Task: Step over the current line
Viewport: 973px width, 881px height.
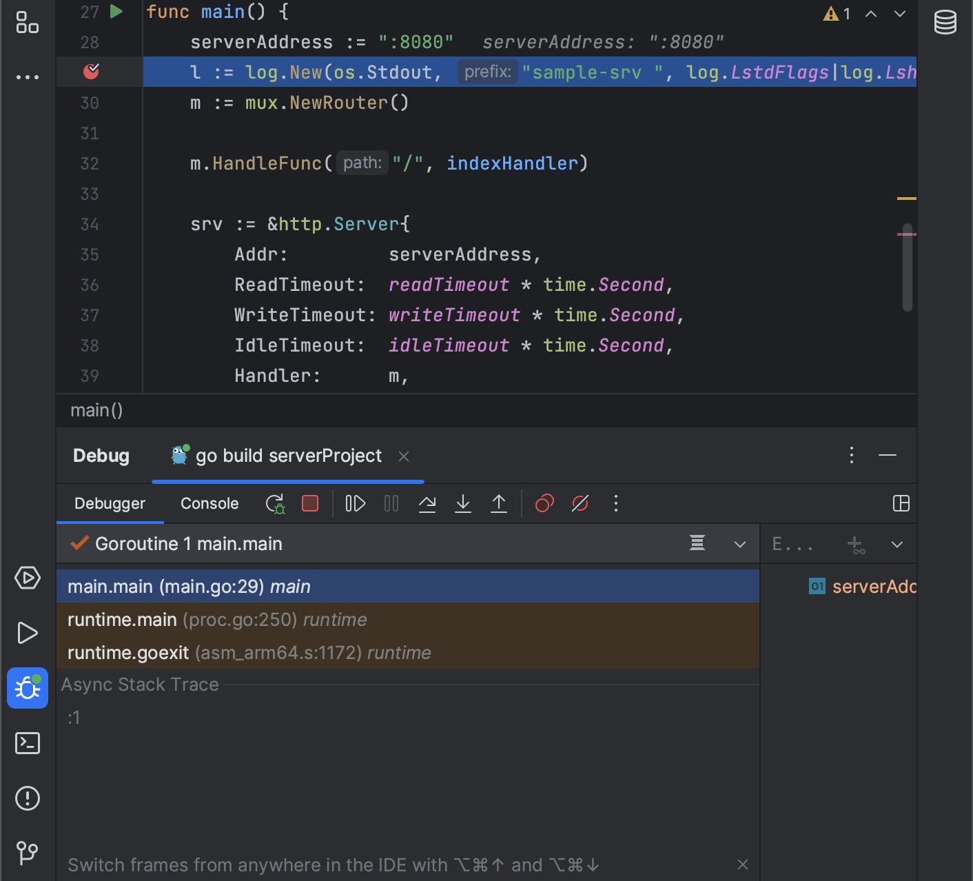Action: (427, 503)
